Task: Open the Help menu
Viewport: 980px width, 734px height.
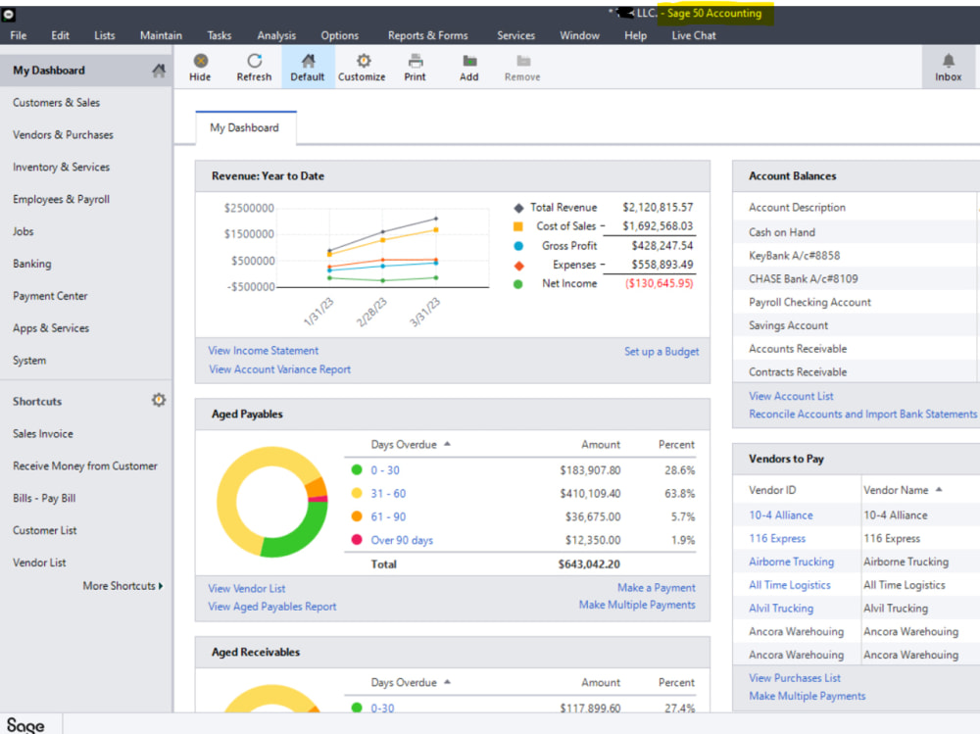Action: coord(636,35)
